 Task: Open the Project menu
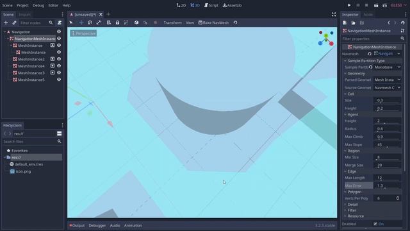pyautogui.click(x=22, y=5)
